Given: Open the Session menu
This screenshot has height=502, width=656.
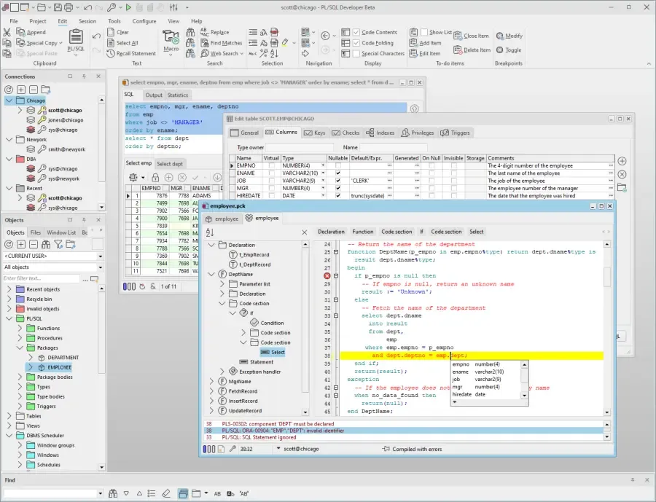Looking at the screenshot, I should tap(87, 21).
